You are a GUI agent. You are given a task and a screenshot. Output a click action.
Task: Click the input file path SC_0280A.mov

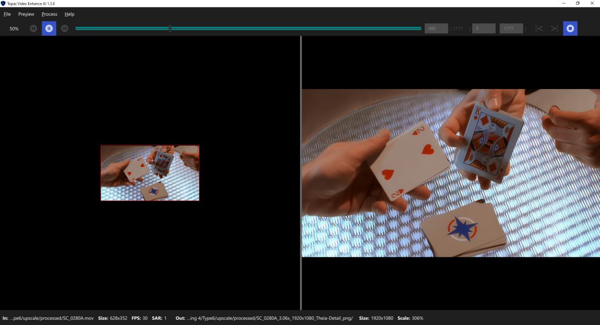(x=52, y=318)
